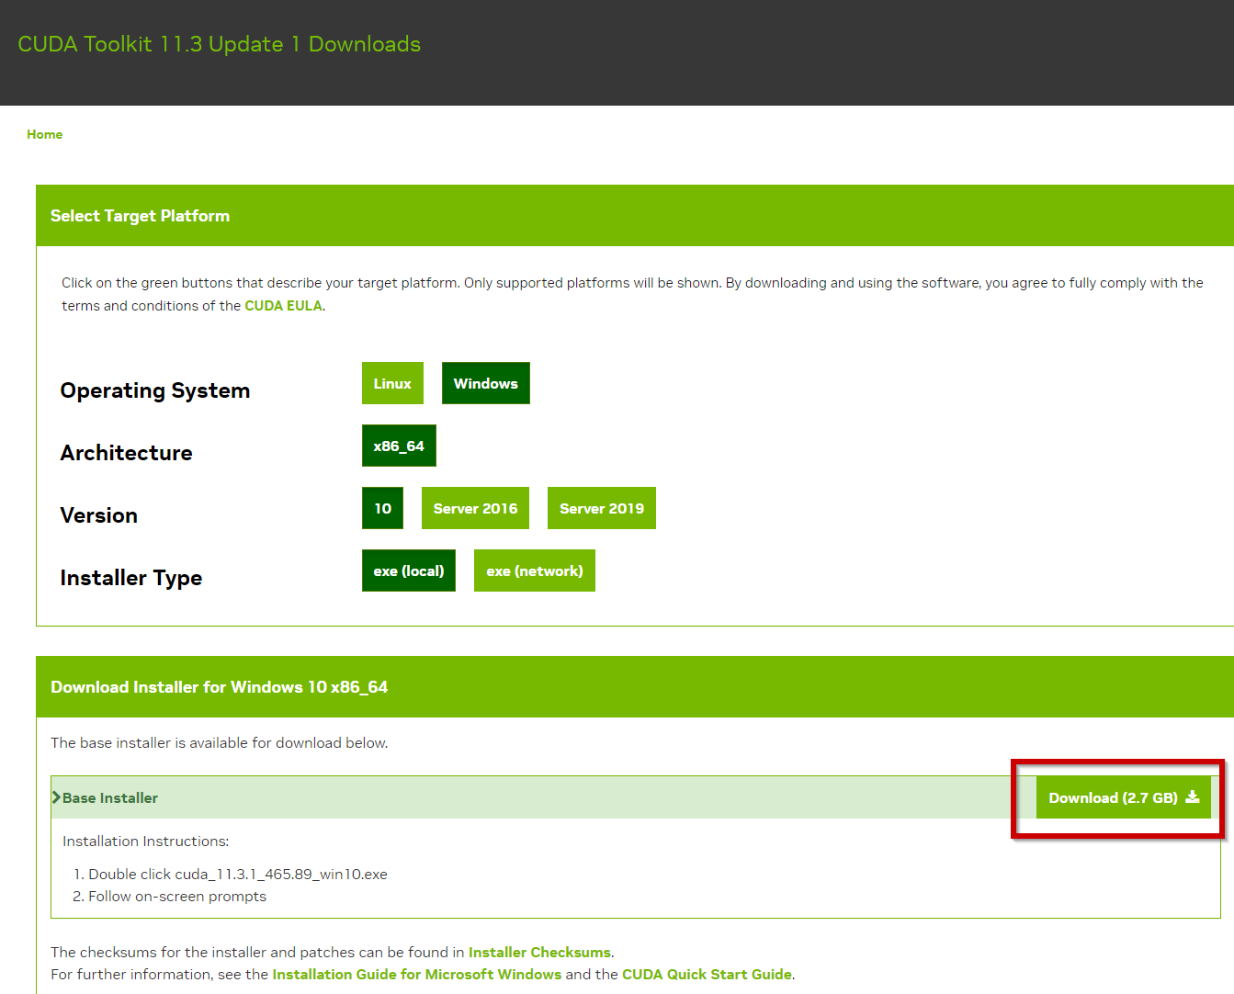This screenshot has height=994, width=1234.
Task: Click the Home breadcrumb link
Action: (44, 134)
